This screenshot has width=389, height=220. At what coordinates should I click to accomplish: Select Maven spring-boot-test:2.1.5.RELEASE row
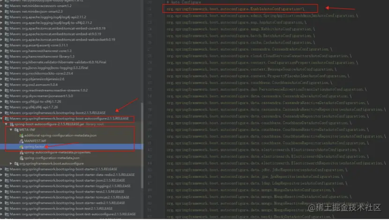(x=61, y=209)
